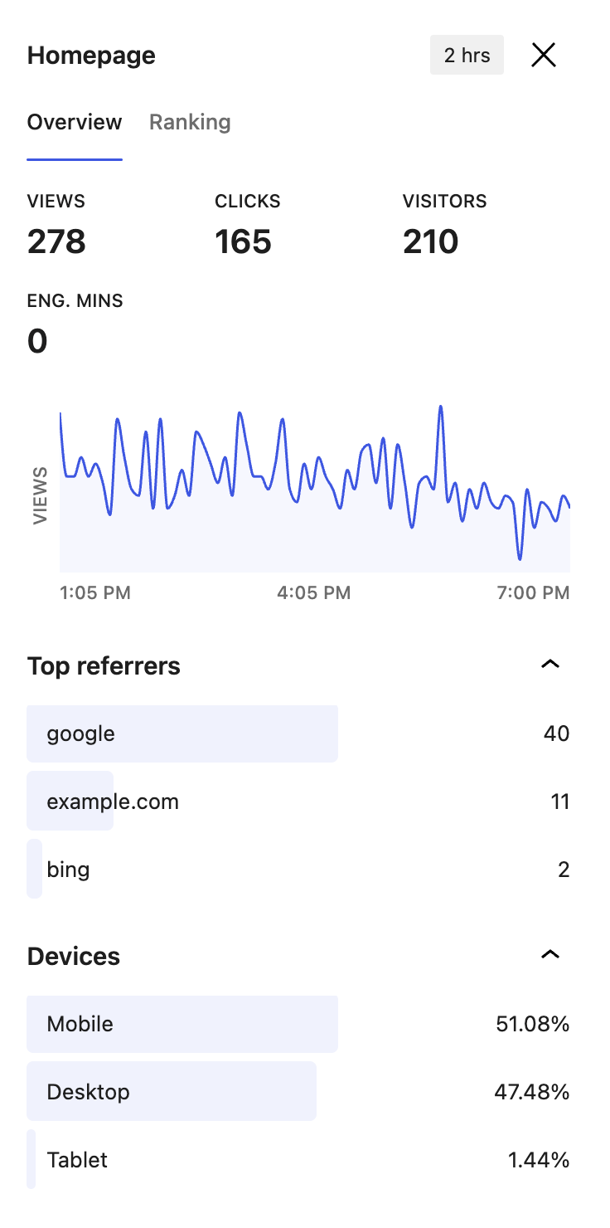Screen dimensions: 610x1228
Task: Close the Homepage panel with X icon
Action: coord(544,56)
